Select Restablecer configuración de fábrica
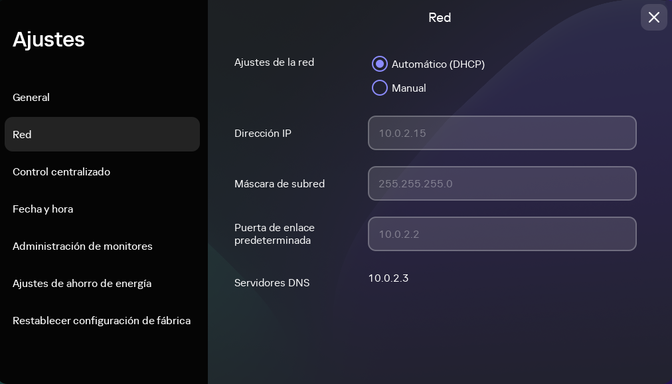672x384 pixels. 102,320
